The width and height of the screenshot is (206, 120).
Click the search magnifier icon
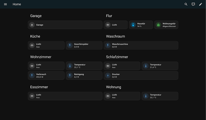coord(186,4)
